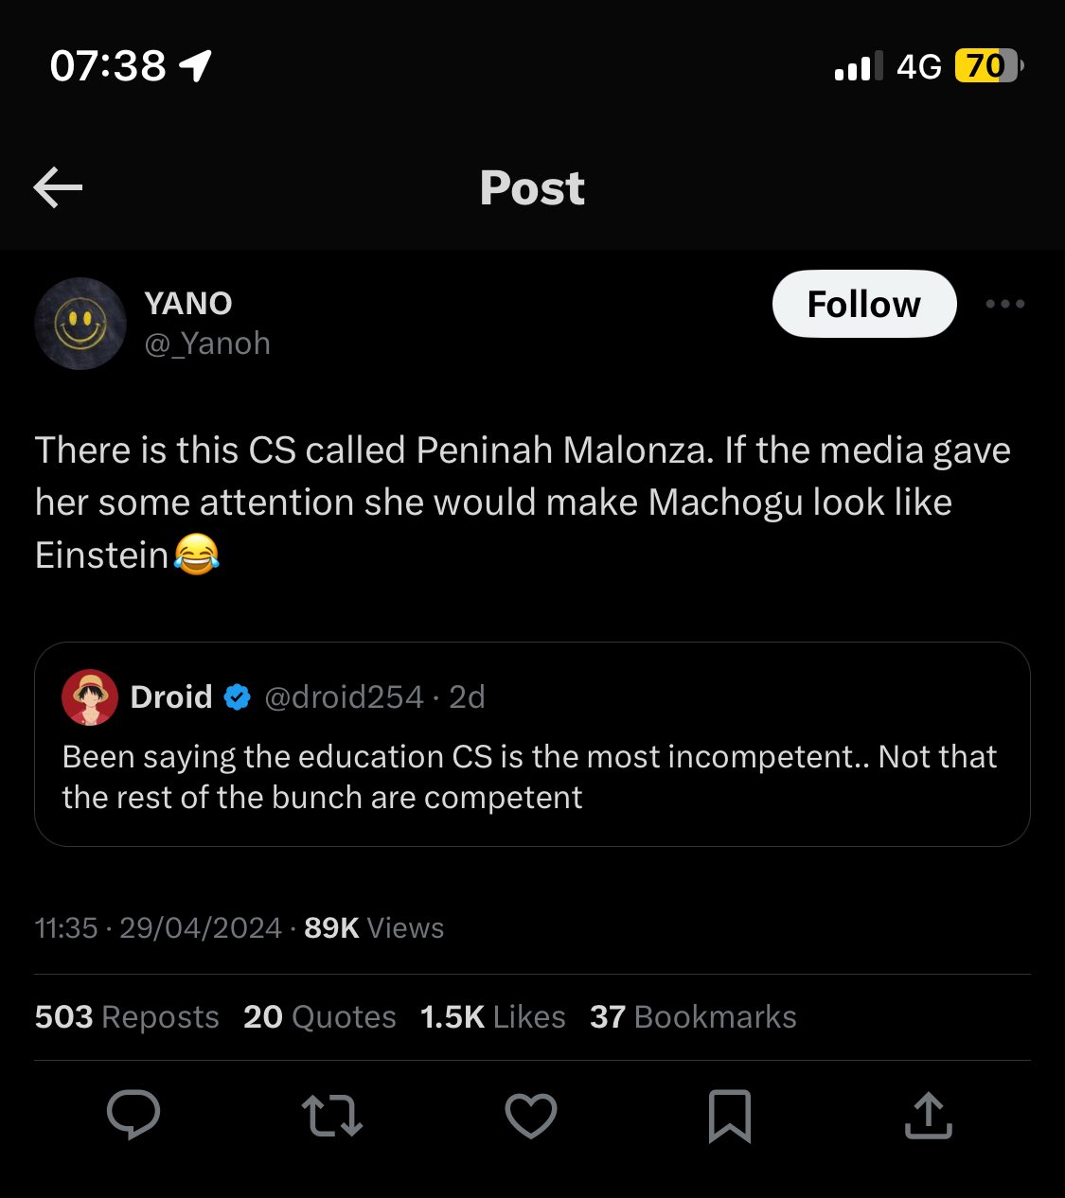The height and width of the screenshot is (1198, 1065).
Task: Open YANO's smiley profile picture
Action: (x=80, y=324)
